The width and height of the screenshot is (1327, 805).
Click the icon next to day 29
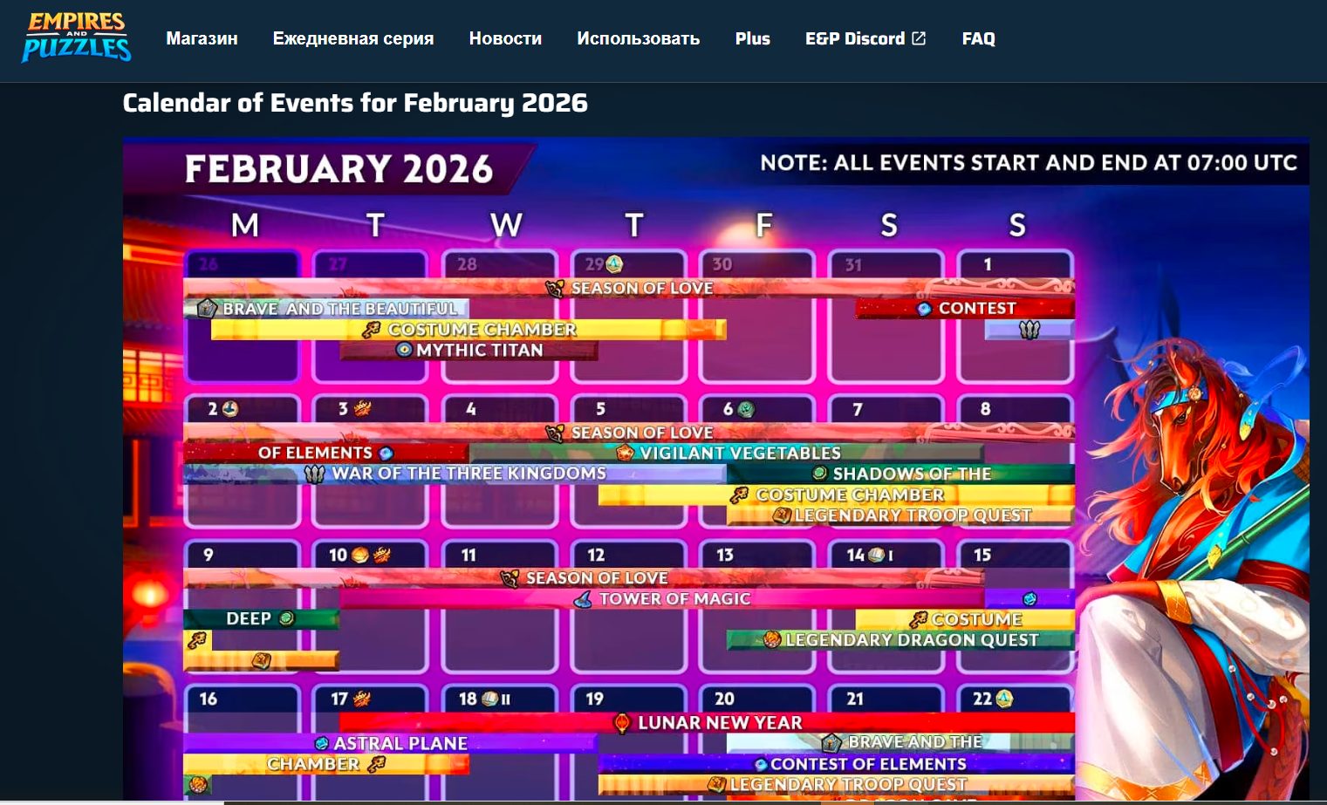tap(615, 263)
